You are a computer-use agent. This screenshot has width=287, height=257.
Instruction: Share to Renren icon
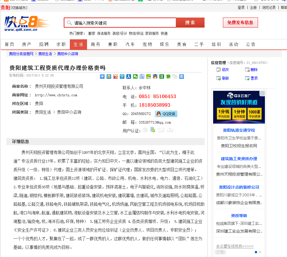tap(129, 76)
